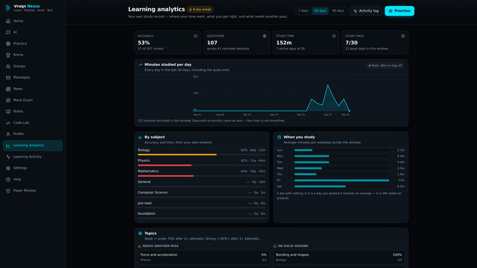This screenshot has width=477, height=268.
Task: Click the "Learning analytics" page title
Action: [x=156, y=9]
